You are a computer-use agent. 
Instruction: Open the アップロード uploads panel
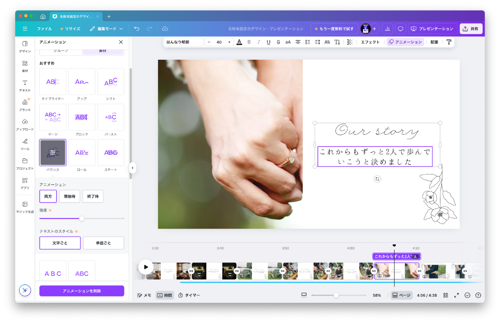(x=25, y=125)
